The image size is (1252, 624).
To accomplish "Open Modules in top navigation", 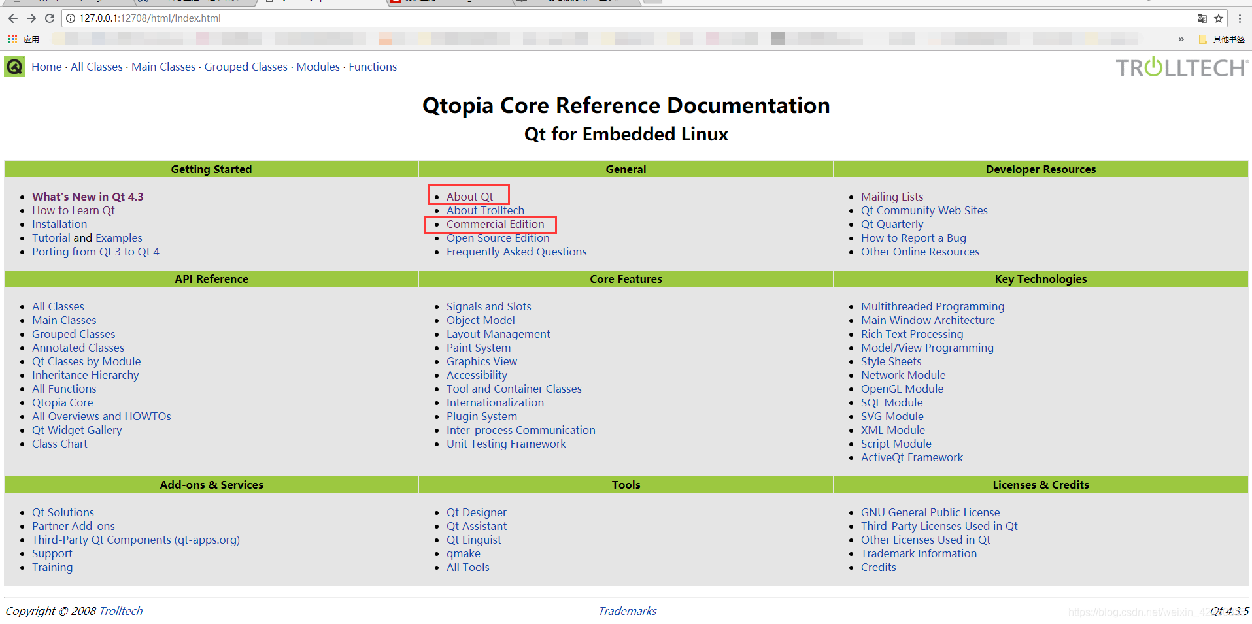I will [318, 67].
